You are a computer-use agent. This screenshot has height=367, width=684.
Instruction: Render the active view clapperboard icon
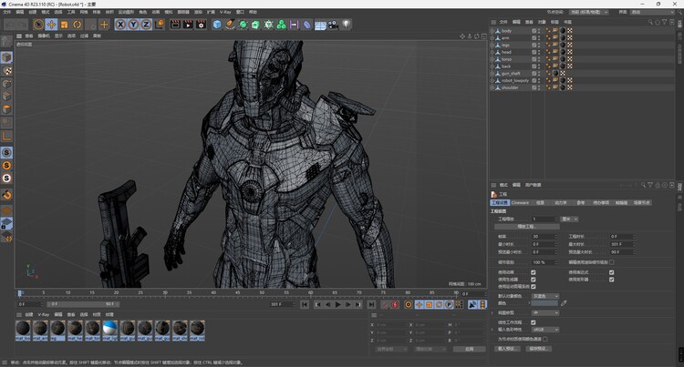click(x=175, y=25)
